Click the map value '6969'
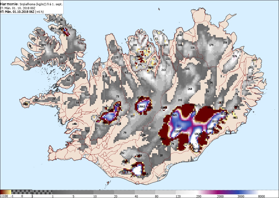 pyautogui.click(x=174, y=115)
